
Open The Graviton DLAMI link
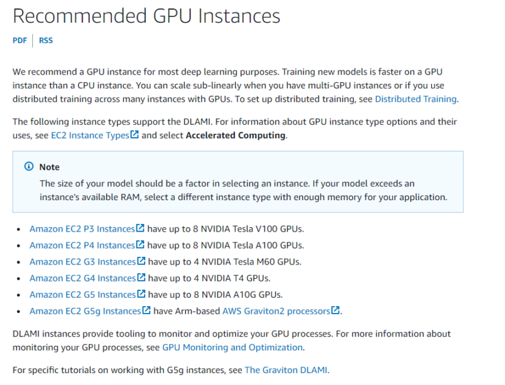(287, 370)
